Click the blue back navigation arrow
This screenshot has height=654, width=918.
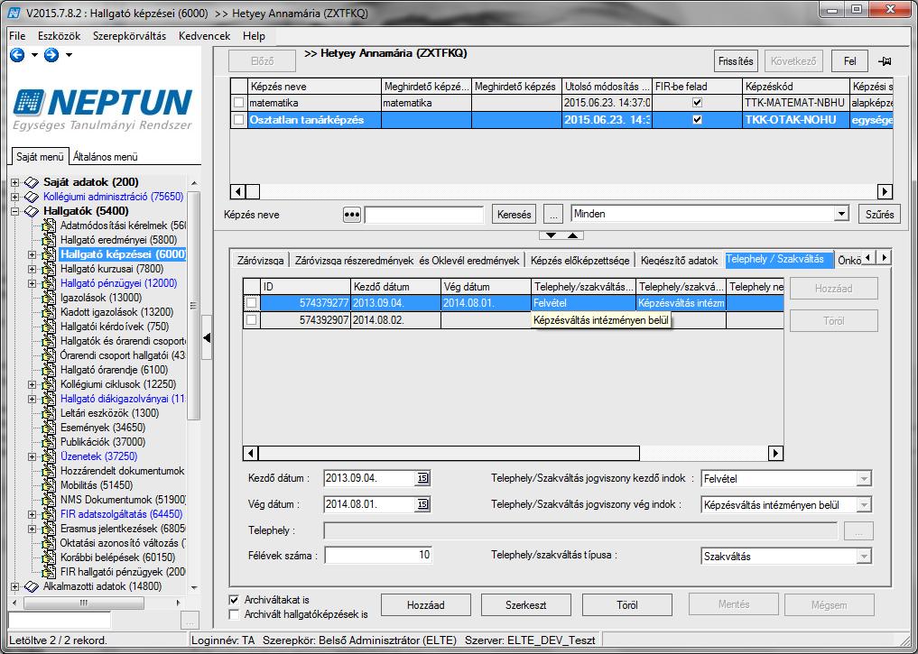click(x=17, y=55)
